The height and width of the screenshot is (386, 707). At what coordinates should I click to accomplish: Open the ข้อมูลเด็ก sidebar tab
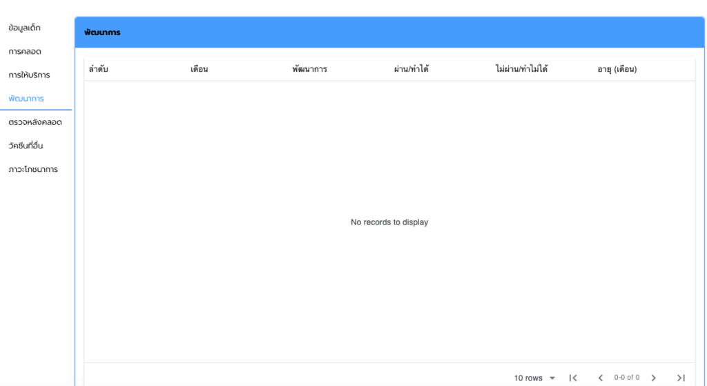[x=25, y=28]
